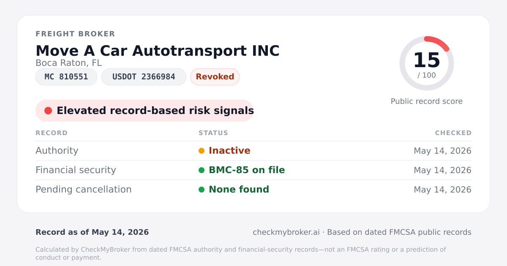
Task: Click the RECORD column header
Action: (52, 133)
